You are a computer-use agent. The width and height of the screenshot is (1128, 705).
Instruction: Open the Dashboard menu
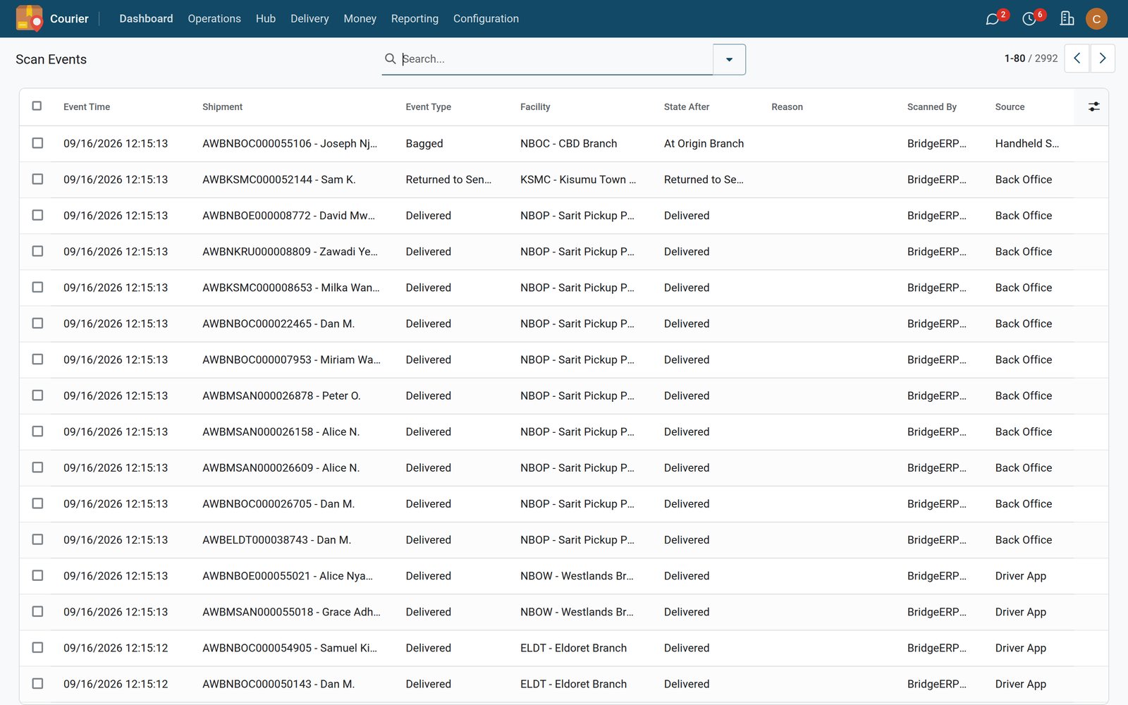(146, 18)
